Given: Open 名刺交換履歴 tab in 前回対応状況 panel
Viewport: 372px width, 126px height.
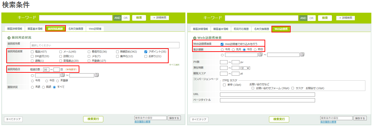Looking at the screenshot, I should pyautogui.click(x=76, y=29).
